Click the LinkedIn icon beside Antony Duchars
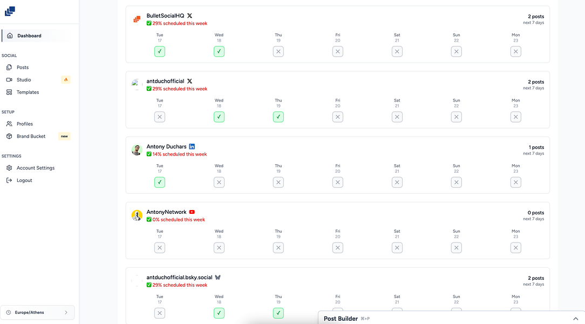 [192, 147]
